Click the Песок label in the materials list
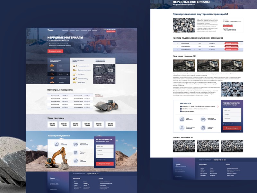Image resolution: width=257 pixels, height=193 pixels. pyautogui.click(x=60, y=66)
